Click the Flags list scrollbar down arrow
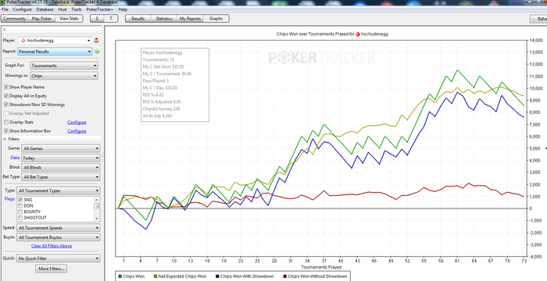 (x=97, y=219)
